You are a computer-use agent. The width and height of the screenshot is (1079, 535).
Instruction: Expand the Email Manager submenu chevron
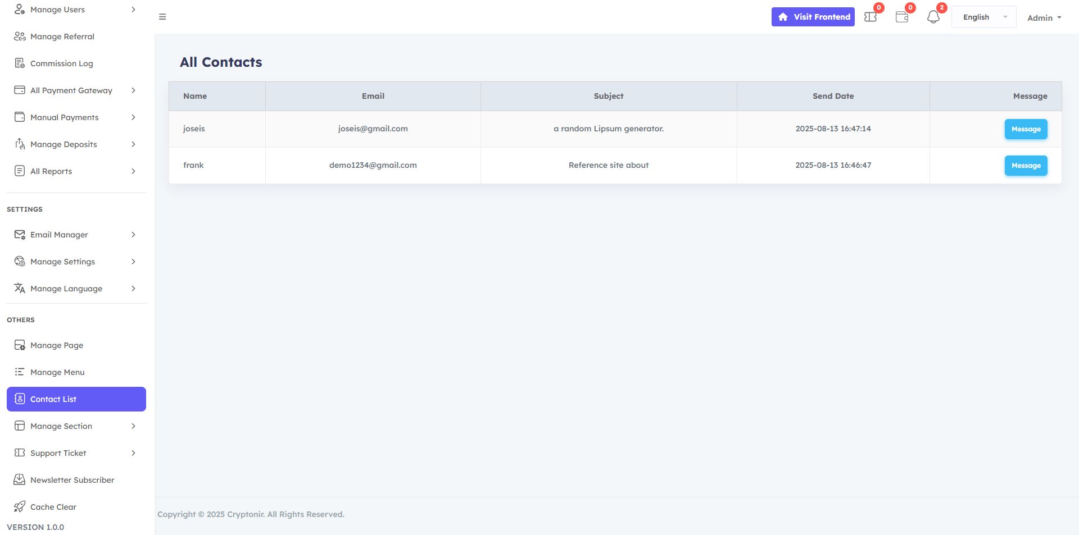tap(133, 235)
